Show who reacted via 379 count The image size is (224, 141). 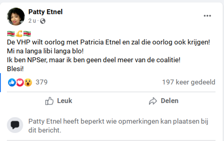tap(42, 82)
